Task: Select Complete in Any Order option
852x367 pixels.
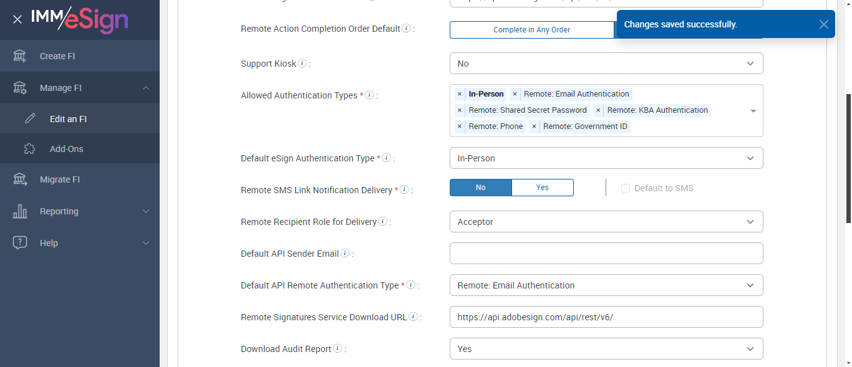Action: [x=531, y=30]
